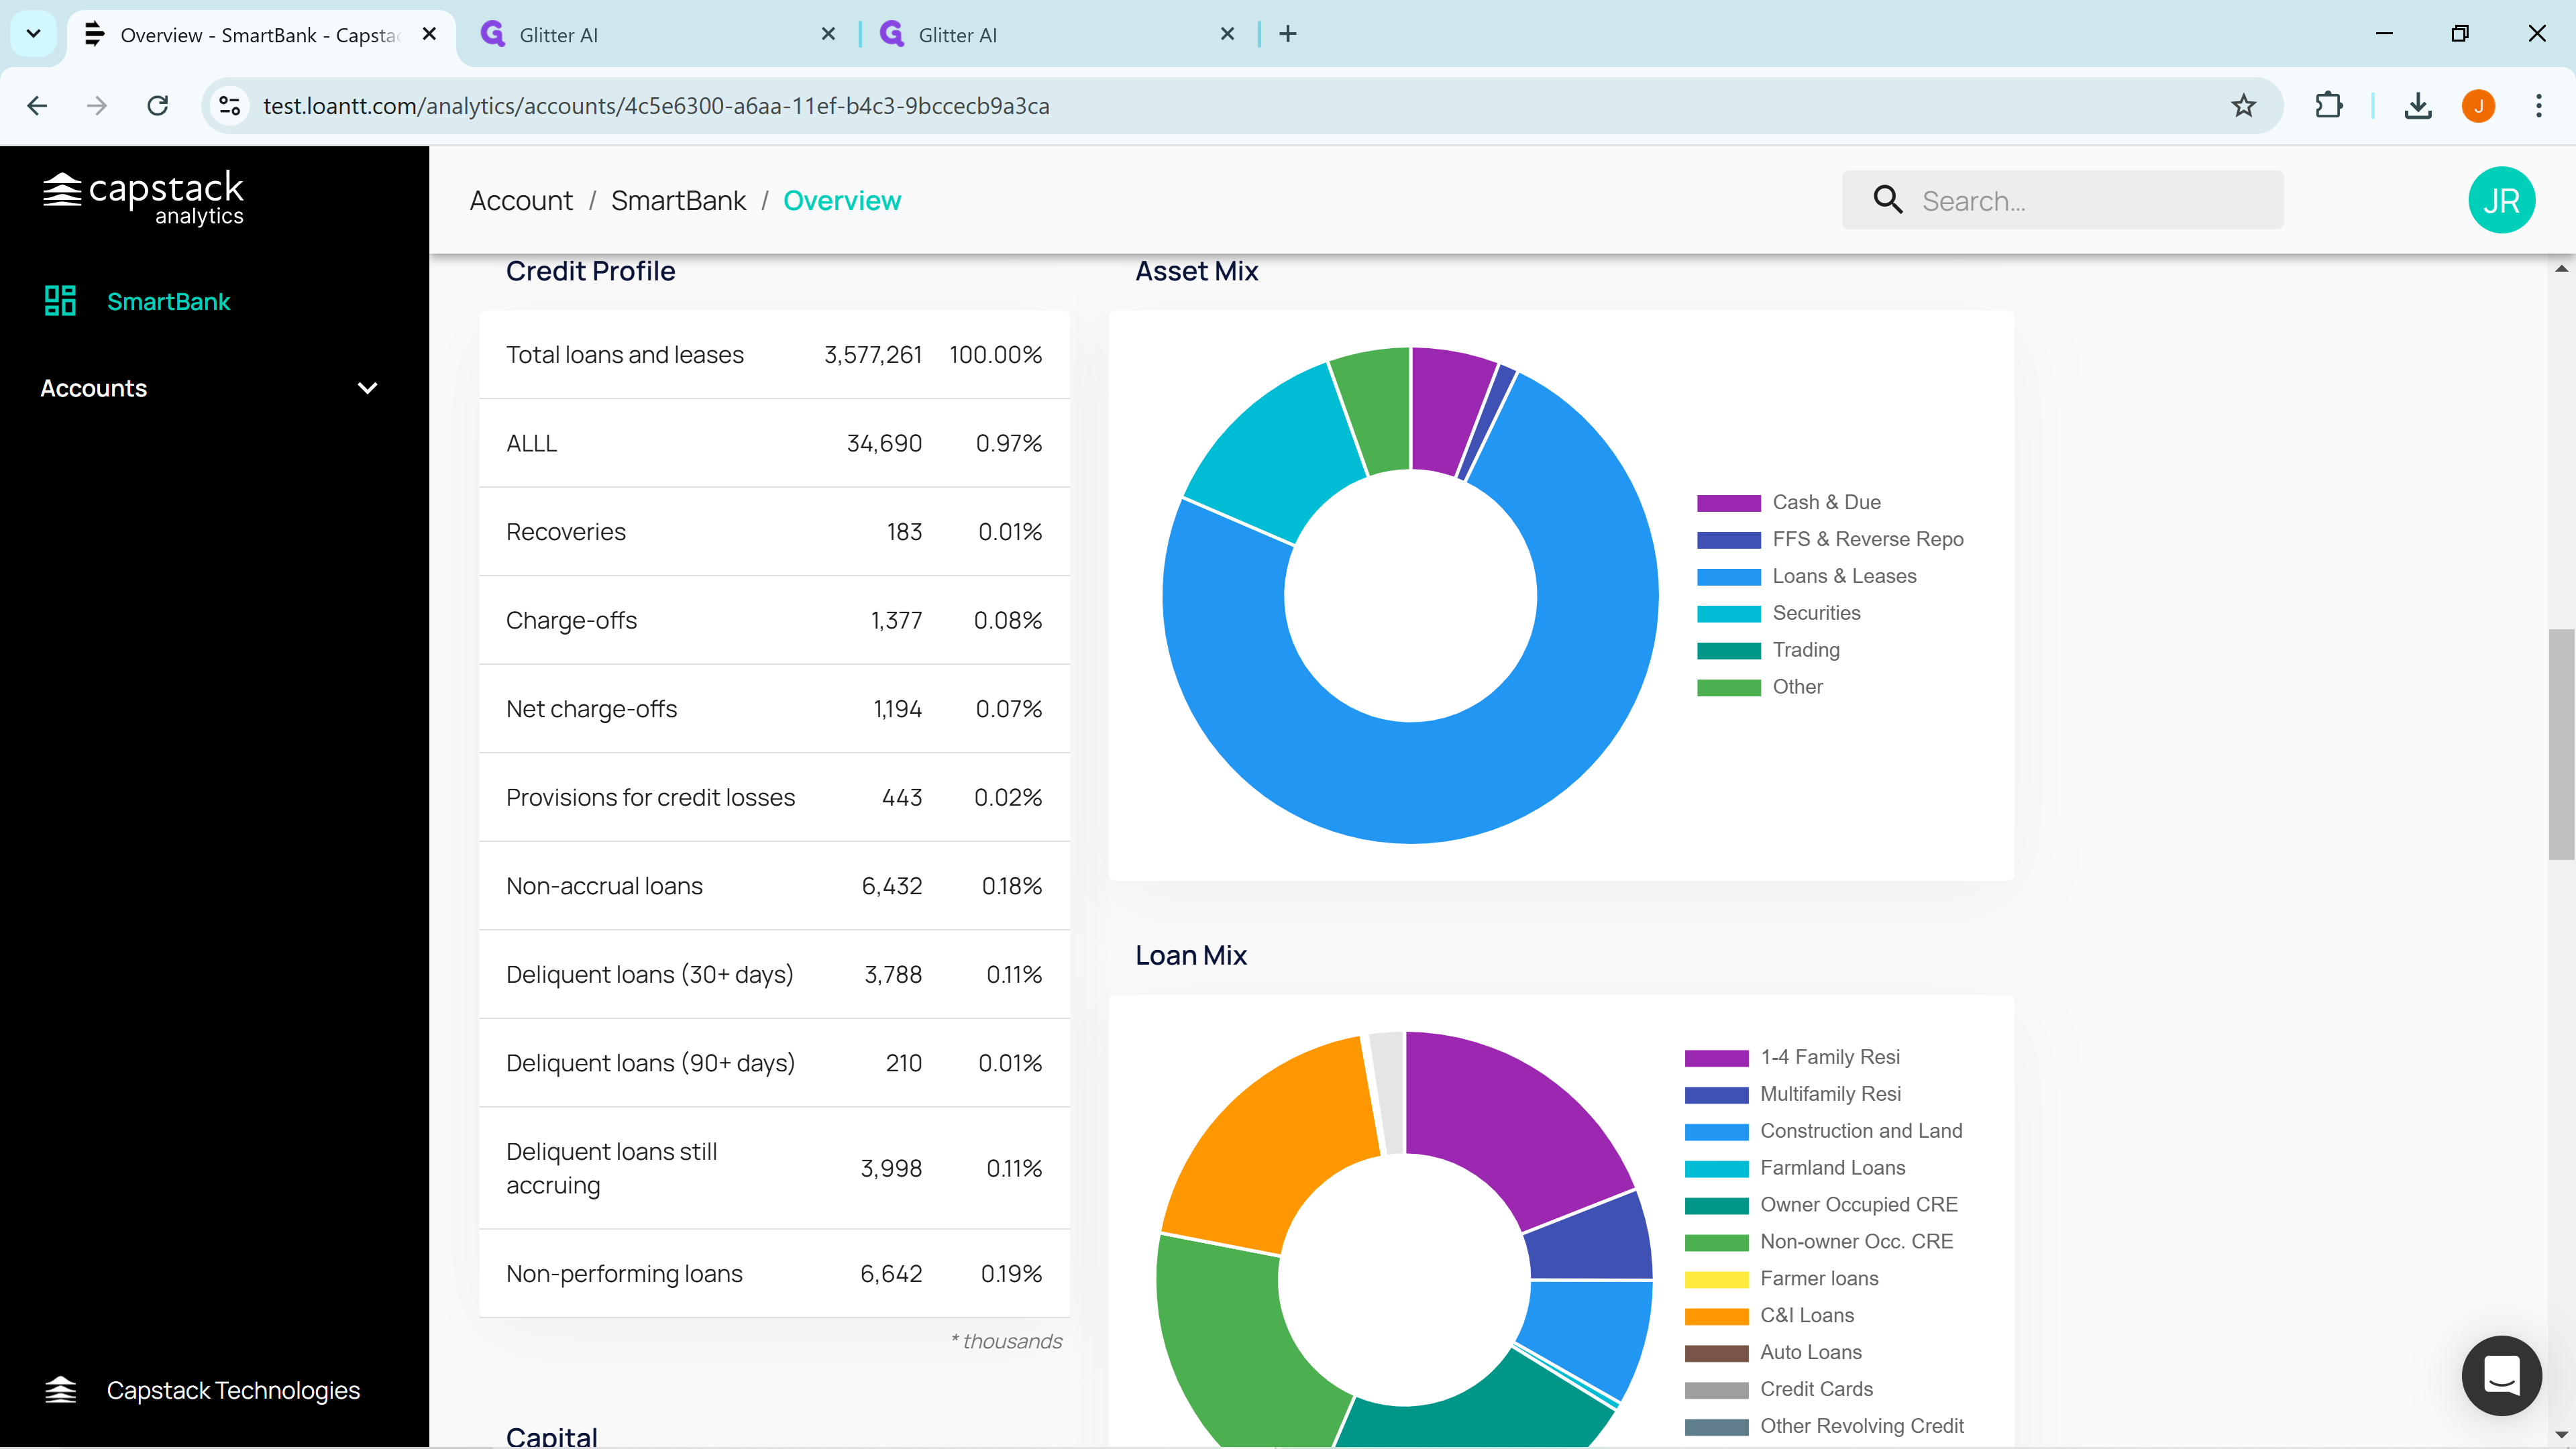This screenshot has height=1449, width=2576.
Task: Click the Non-performing loans row
Action: pos(774,1274)
